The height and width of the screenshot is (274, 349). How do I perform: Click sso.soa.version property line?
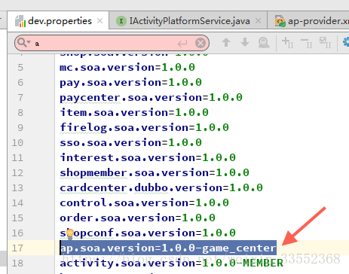(x=130, y=143)
